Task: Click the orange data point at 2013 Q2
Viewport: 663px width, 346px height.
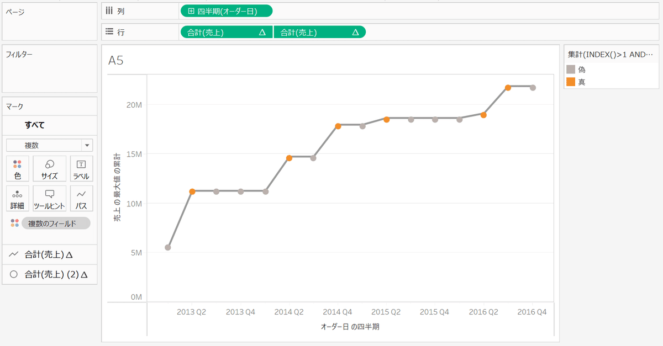Action: 192,191
